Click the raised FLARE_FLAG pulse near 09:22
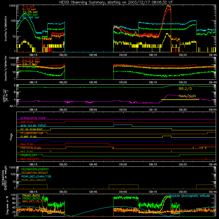The width and height of the screenshot is (219, 219). pos(167,136)
